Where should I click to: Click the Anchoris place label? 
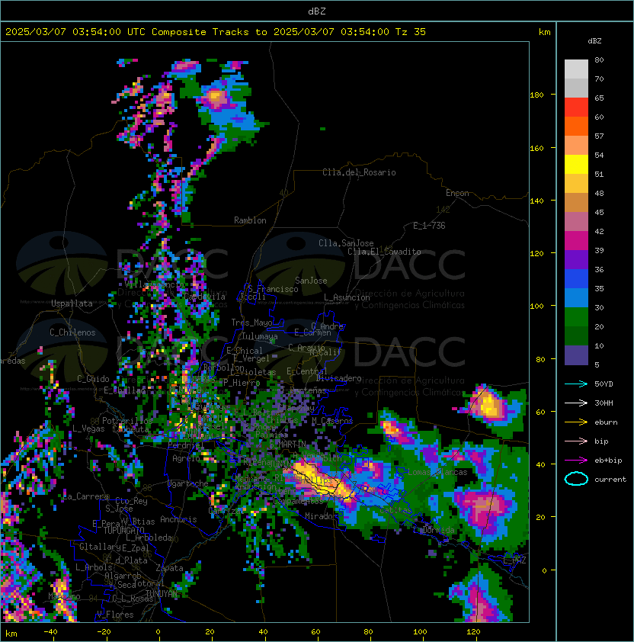178,519
